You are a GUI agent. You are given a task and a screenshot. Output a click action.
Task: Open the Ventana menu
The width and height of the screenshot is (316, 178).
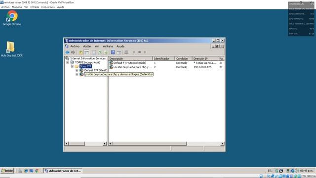tap(108, 46)
